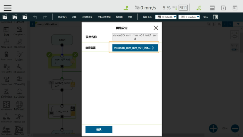This screenshot has width=243, height=137.
Task: Open the vision3D_mm_mm_v01_init device selector
Action: tap(135, 48)
